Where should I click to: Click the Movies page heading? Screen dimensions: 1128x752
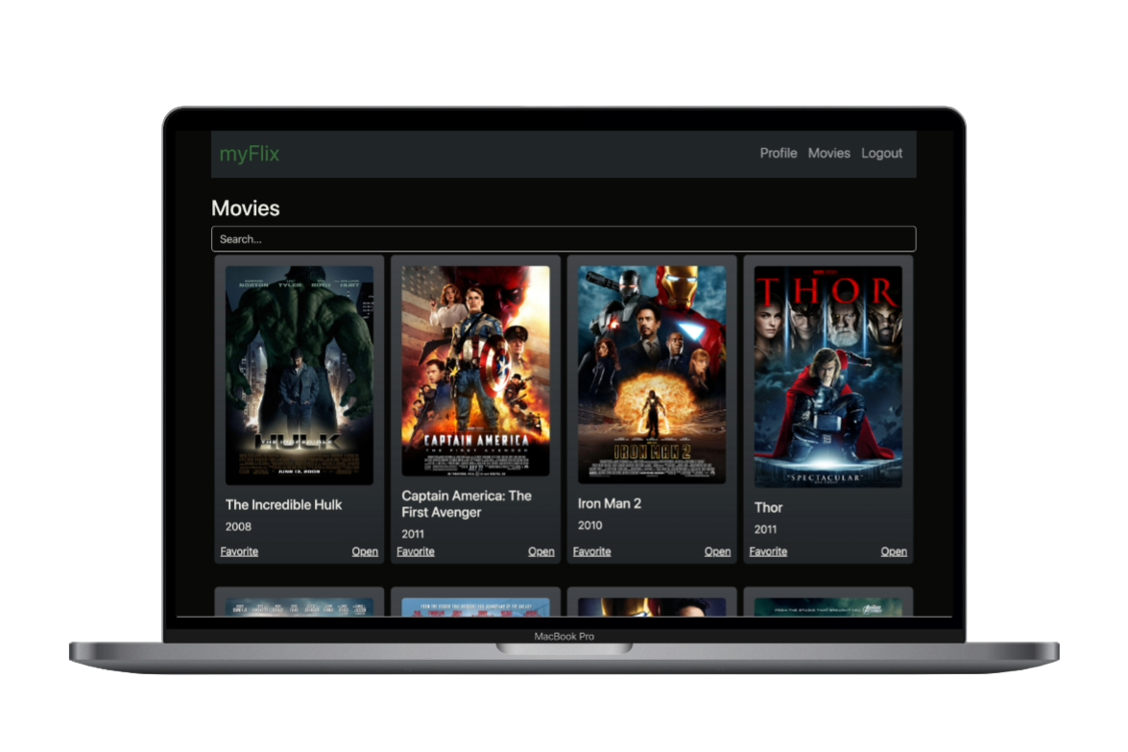click(246, 208)
